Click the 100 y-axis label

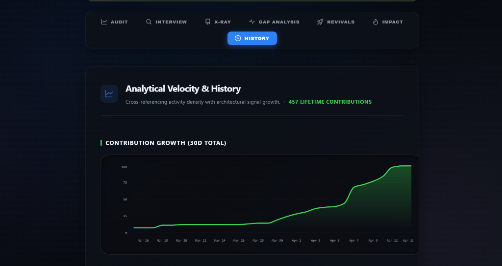coord(124,167)
